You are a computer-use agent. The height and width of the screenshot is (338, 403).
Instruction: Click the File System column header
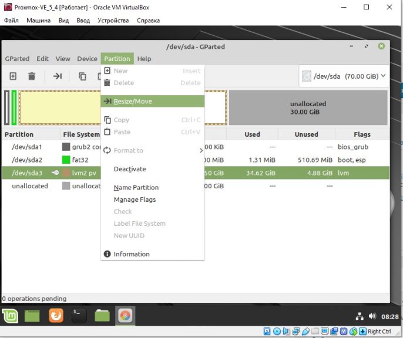(81, 134)
